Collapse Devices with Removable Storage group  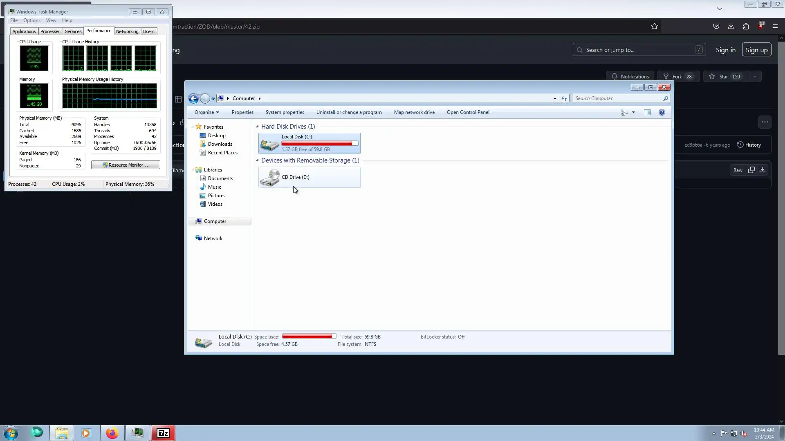click(x=257, y=160)
